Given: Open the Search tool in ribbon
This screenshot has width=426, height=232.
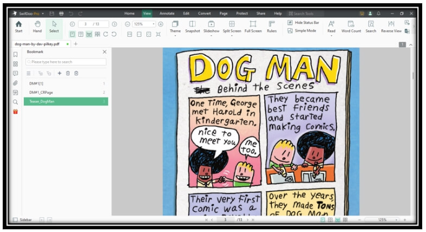Looking at the screenshot, I should (x=371, y=27).
